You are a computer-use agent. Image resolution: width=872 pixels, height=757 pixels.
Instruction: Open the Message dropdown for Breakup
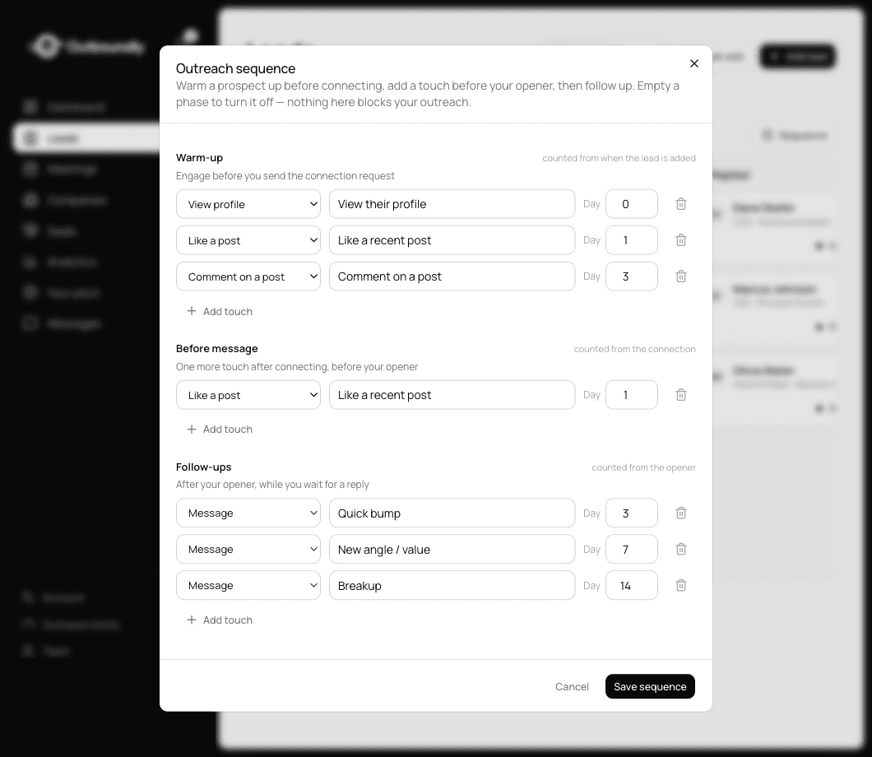pyautogui.click(x=248, y=586)
